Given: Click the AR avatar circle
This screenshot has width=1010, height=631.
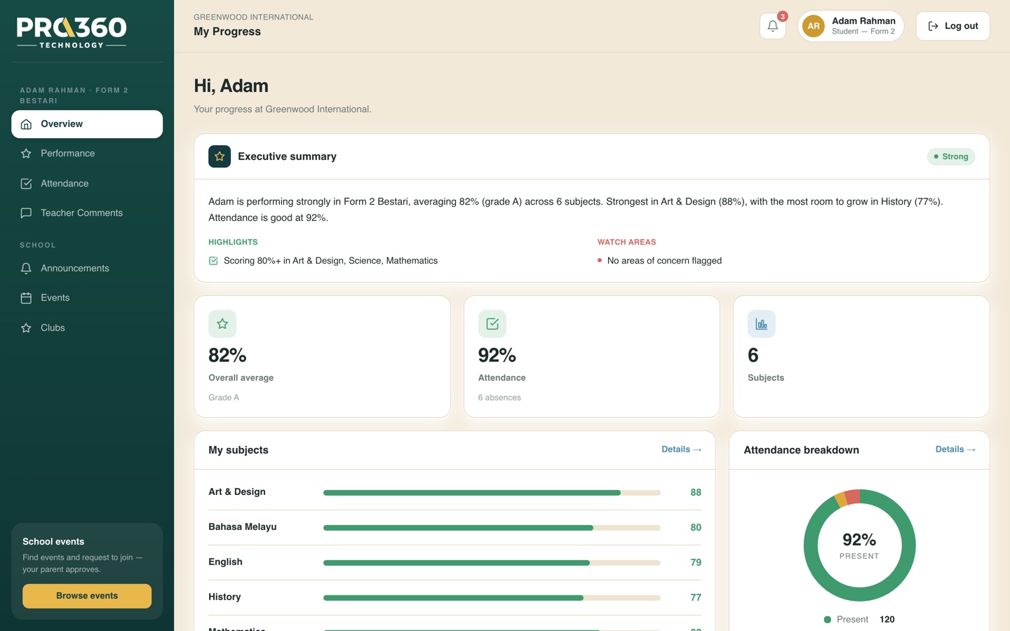Looking at the screenshot, I should point(813,26).
